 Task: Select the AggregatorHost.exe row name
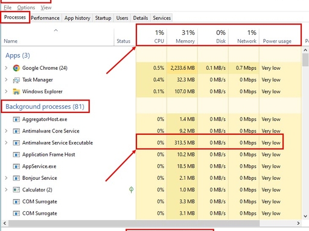[x=45, y=119]
